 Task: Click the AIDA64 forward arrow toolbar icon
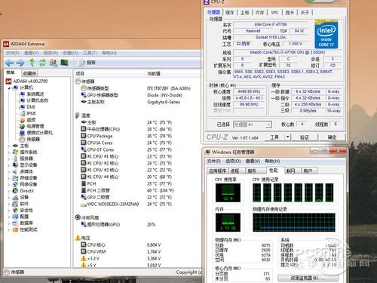click(x=20, y=63)
